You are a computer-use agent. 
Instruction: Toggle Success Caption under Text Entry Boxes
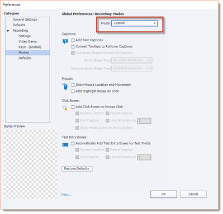(x=77, y=150)
